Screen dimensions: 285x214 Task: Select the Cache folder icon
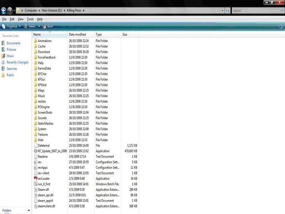(x=36, y=46)
